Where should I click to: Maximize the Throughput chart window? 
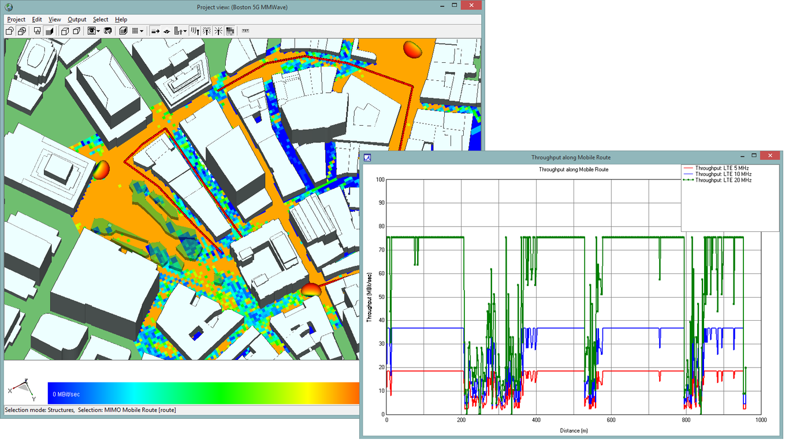click(x=754, y=156)
